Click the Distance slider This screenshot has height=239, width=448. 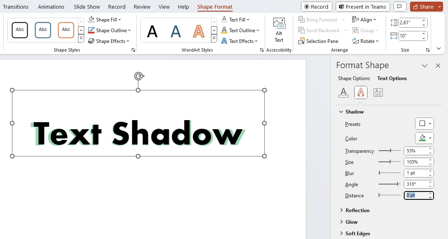click(389, 195)
